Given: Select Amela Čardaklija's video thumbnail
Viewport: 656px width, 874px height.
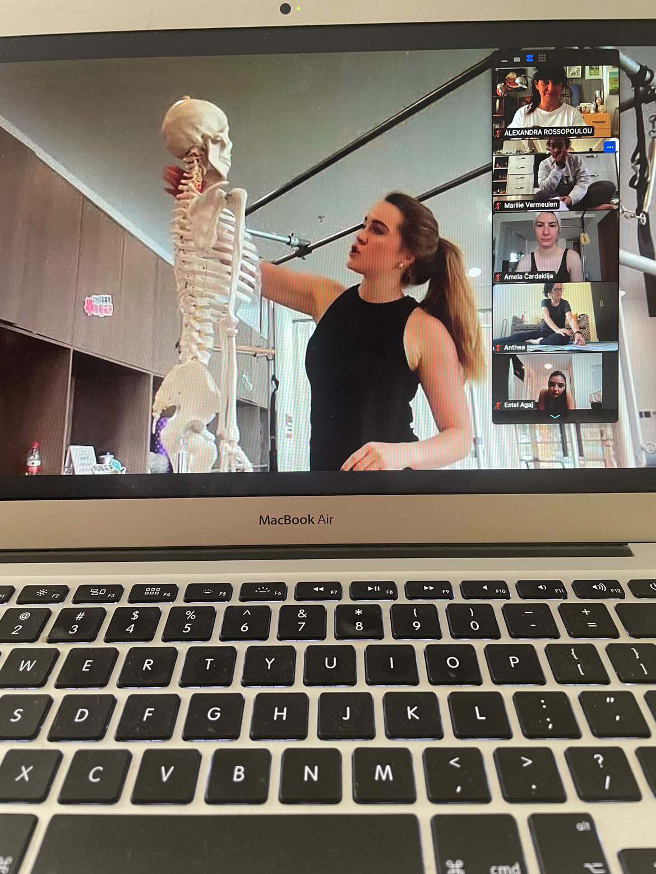Looking at the screenshot, I should [x=556, y=247].
